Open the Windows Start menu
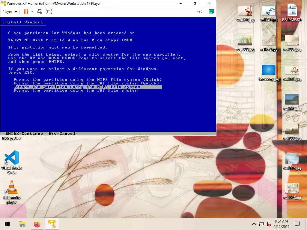This screenshot has width=307, height=230. (7, 224)
